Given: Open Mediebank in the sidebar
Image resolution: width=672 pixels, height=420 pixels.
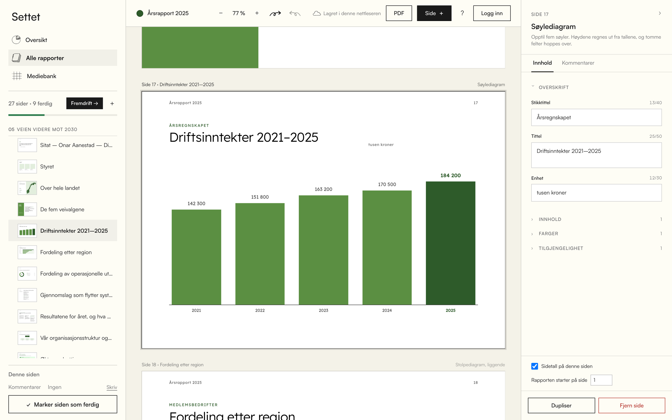Looking at the screenshot, I should (63, 76).
